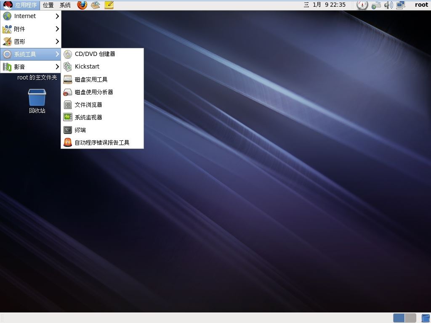Click the 文件浏览器 cabinet icon
The image size is (431, 323).
pos(68,105)
